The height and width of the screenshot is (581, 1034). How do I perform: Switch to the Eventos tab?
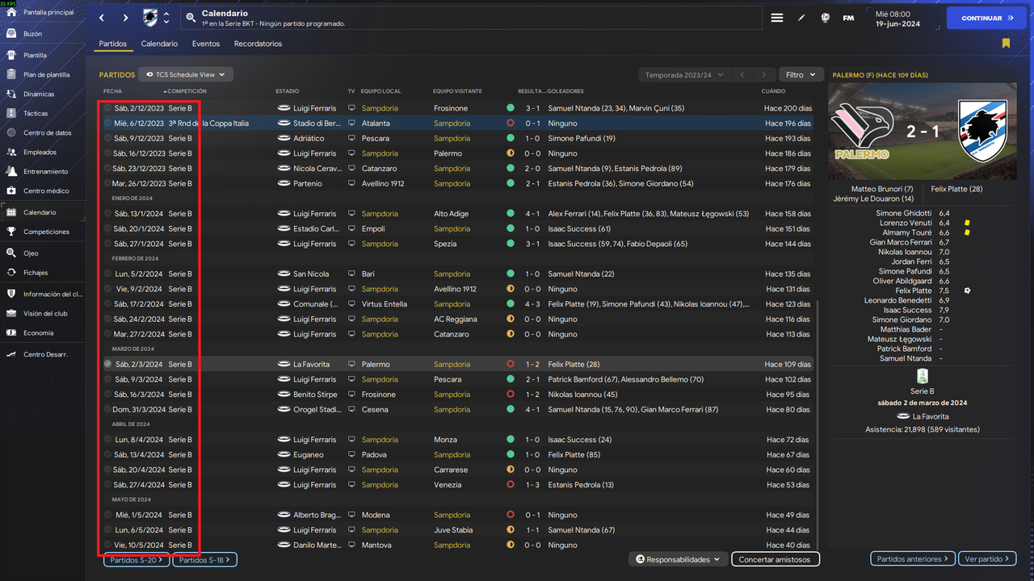pos(206,44)
